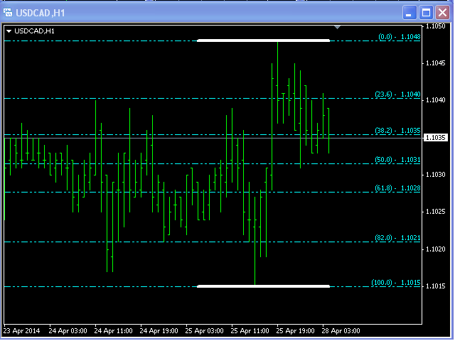Click the current price tag 1.1035
The height and width of the screenshot is (341, 455).
click(436, 137)
